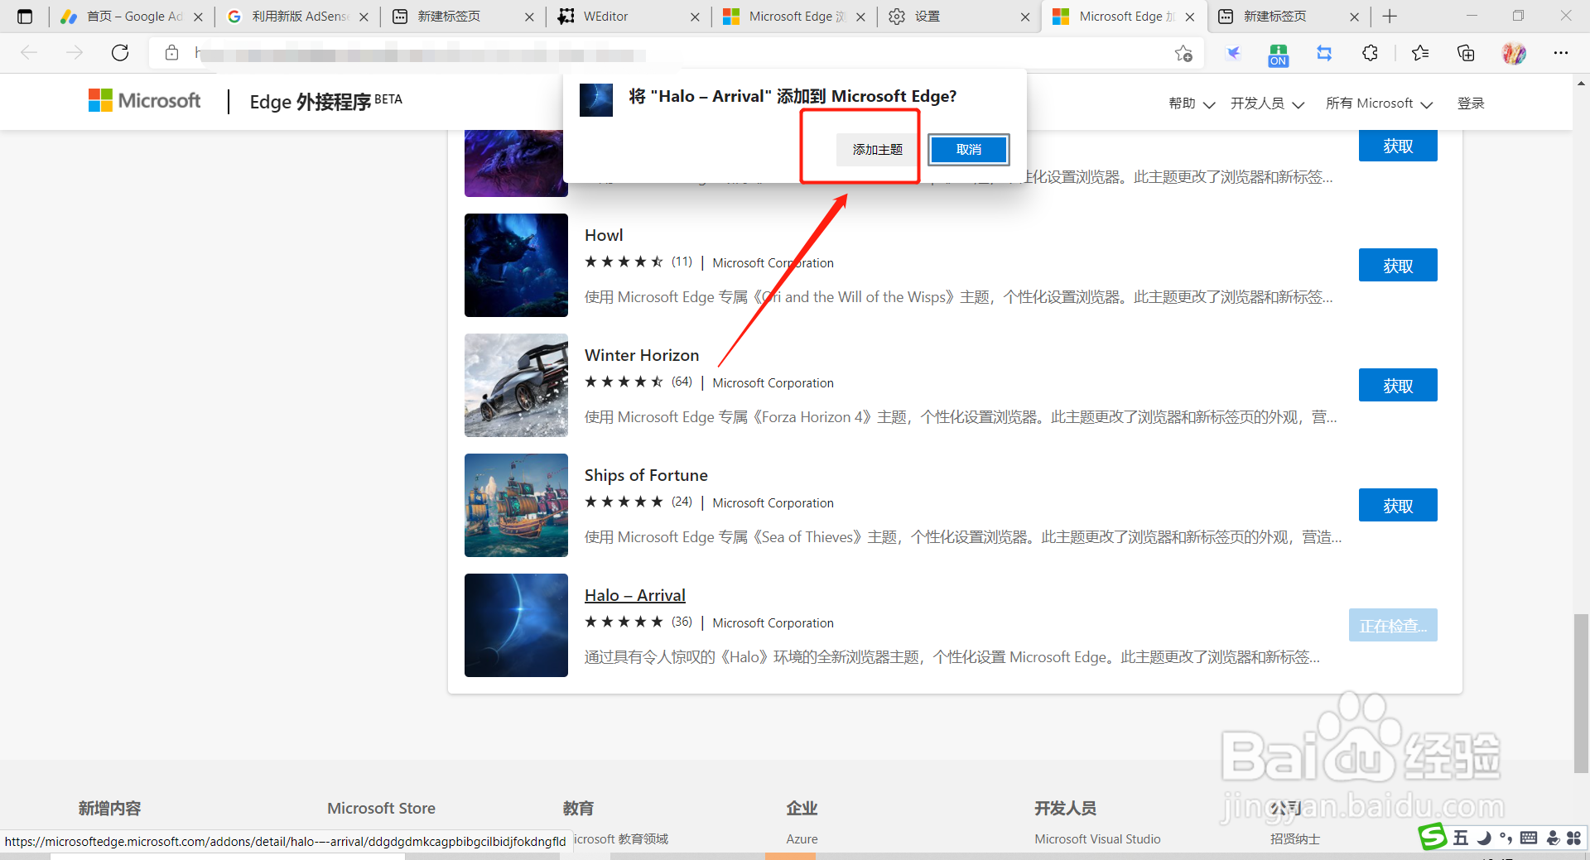Open Winter Horizon thumbnail

(x=516, y=386)
